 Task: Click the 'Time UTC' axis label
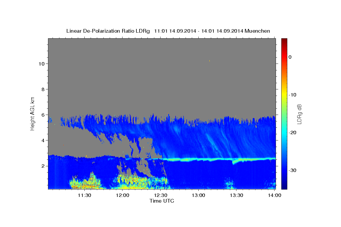click(x=162, y=201)
